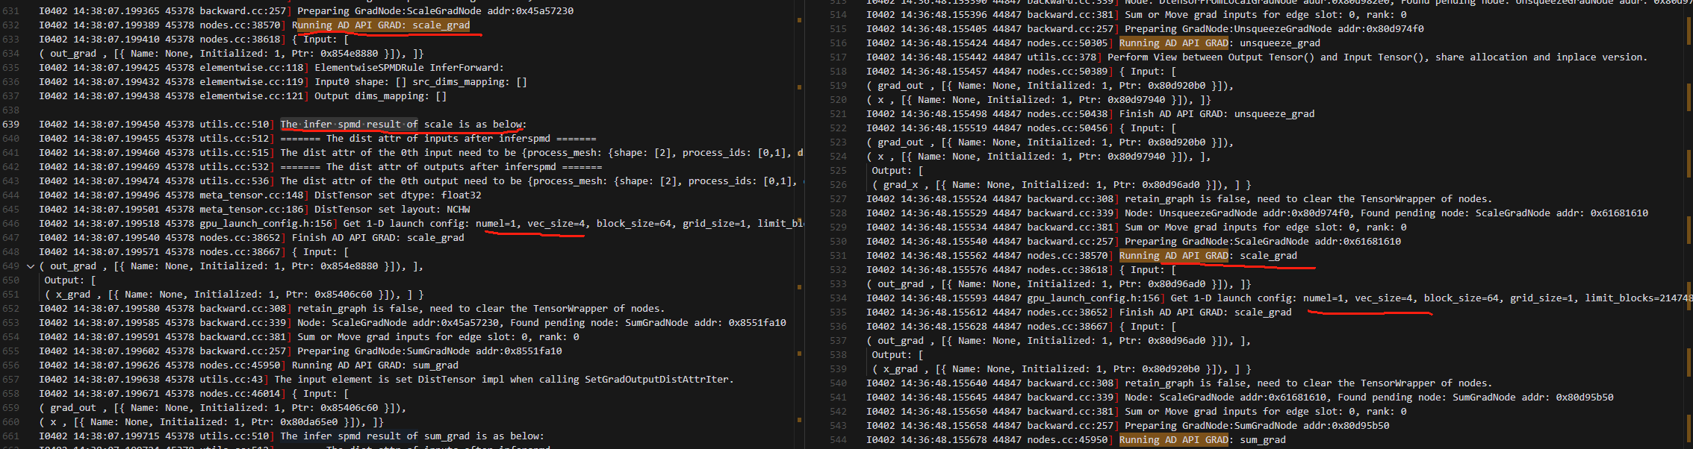Screen dimensions: 1693x449
Task: Click 'gpu_launch_config.h:156' on line 534
Action: (x=1093, y=298)
